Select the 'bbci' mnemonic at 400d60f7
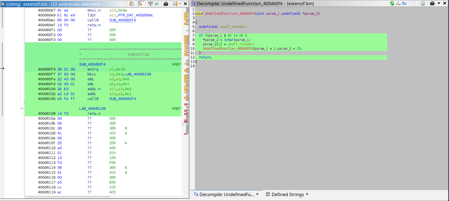 [92, 74]
